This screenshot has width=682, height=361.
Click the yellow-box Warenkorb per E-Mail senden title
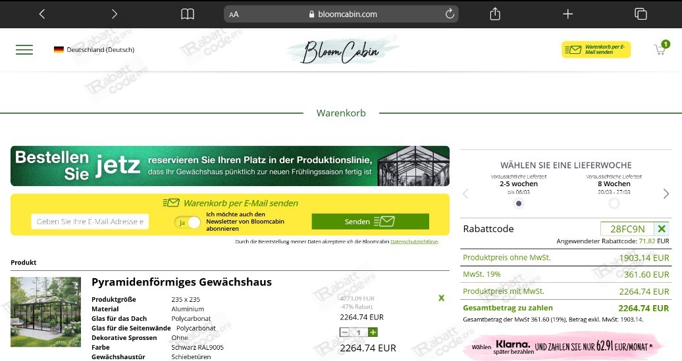click(240, 203)
